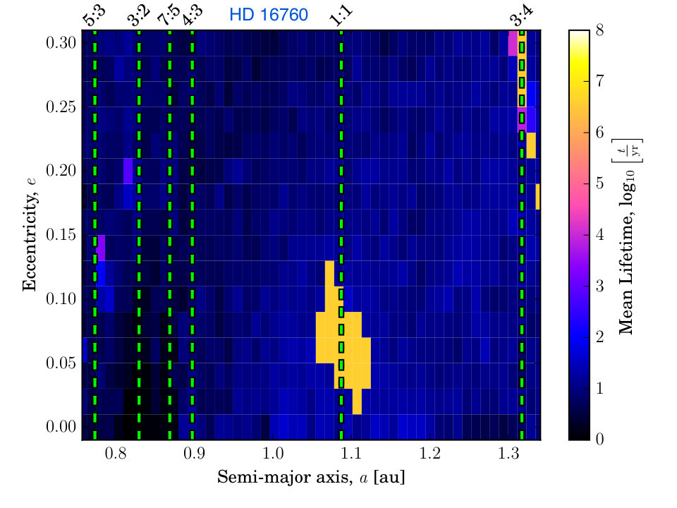Click the pink cell left of the 3:4 line

point(513,43)
